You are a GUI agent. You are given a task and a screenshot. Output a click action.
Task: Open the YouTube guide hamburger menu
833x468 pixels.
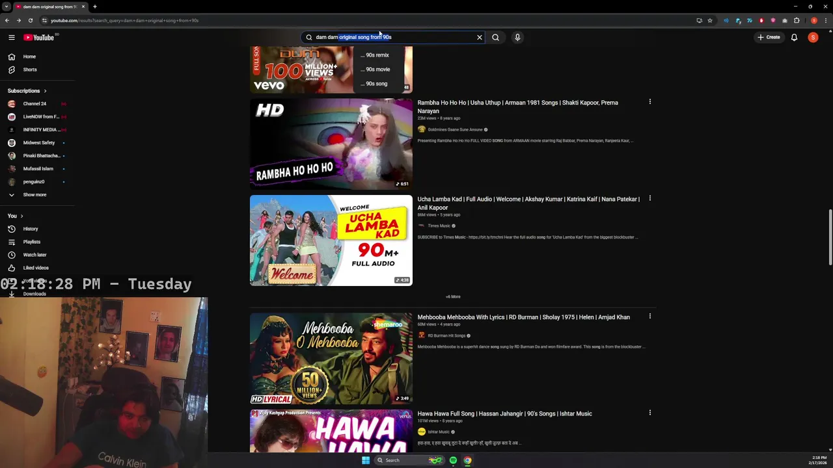click(x=12, y=37)
